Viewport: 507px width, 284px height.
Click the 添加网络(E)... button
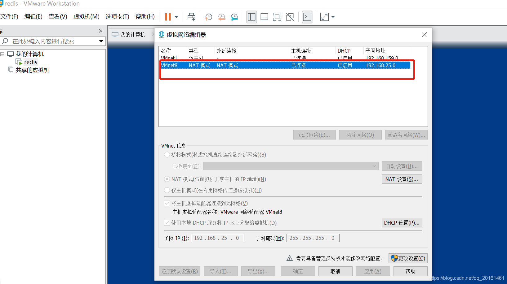point(314,135)
